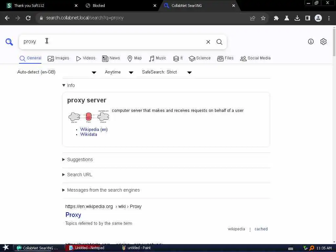Click the 11:35 AM clock
Viewport: 336px width, 252px height.
pyautogui.click(x=324, y=248)
